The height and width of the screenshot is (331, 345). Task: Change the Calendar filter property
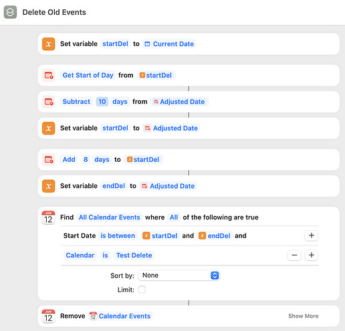80,255
